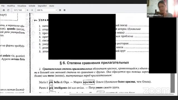Click the heading '§ 6. Степени сравнения прилагательных'
The image size is (178, 100).
[x=94, y=63]
